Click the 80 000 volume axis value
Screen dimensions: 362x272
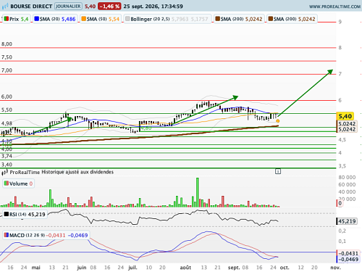347,178
